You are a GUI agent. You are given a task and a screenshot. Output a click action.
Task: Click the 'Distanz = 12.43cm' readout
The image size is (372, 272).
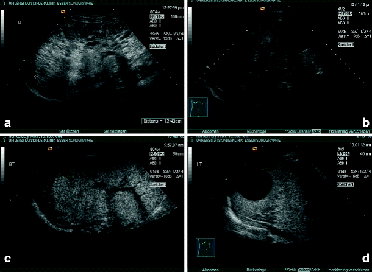162,121
